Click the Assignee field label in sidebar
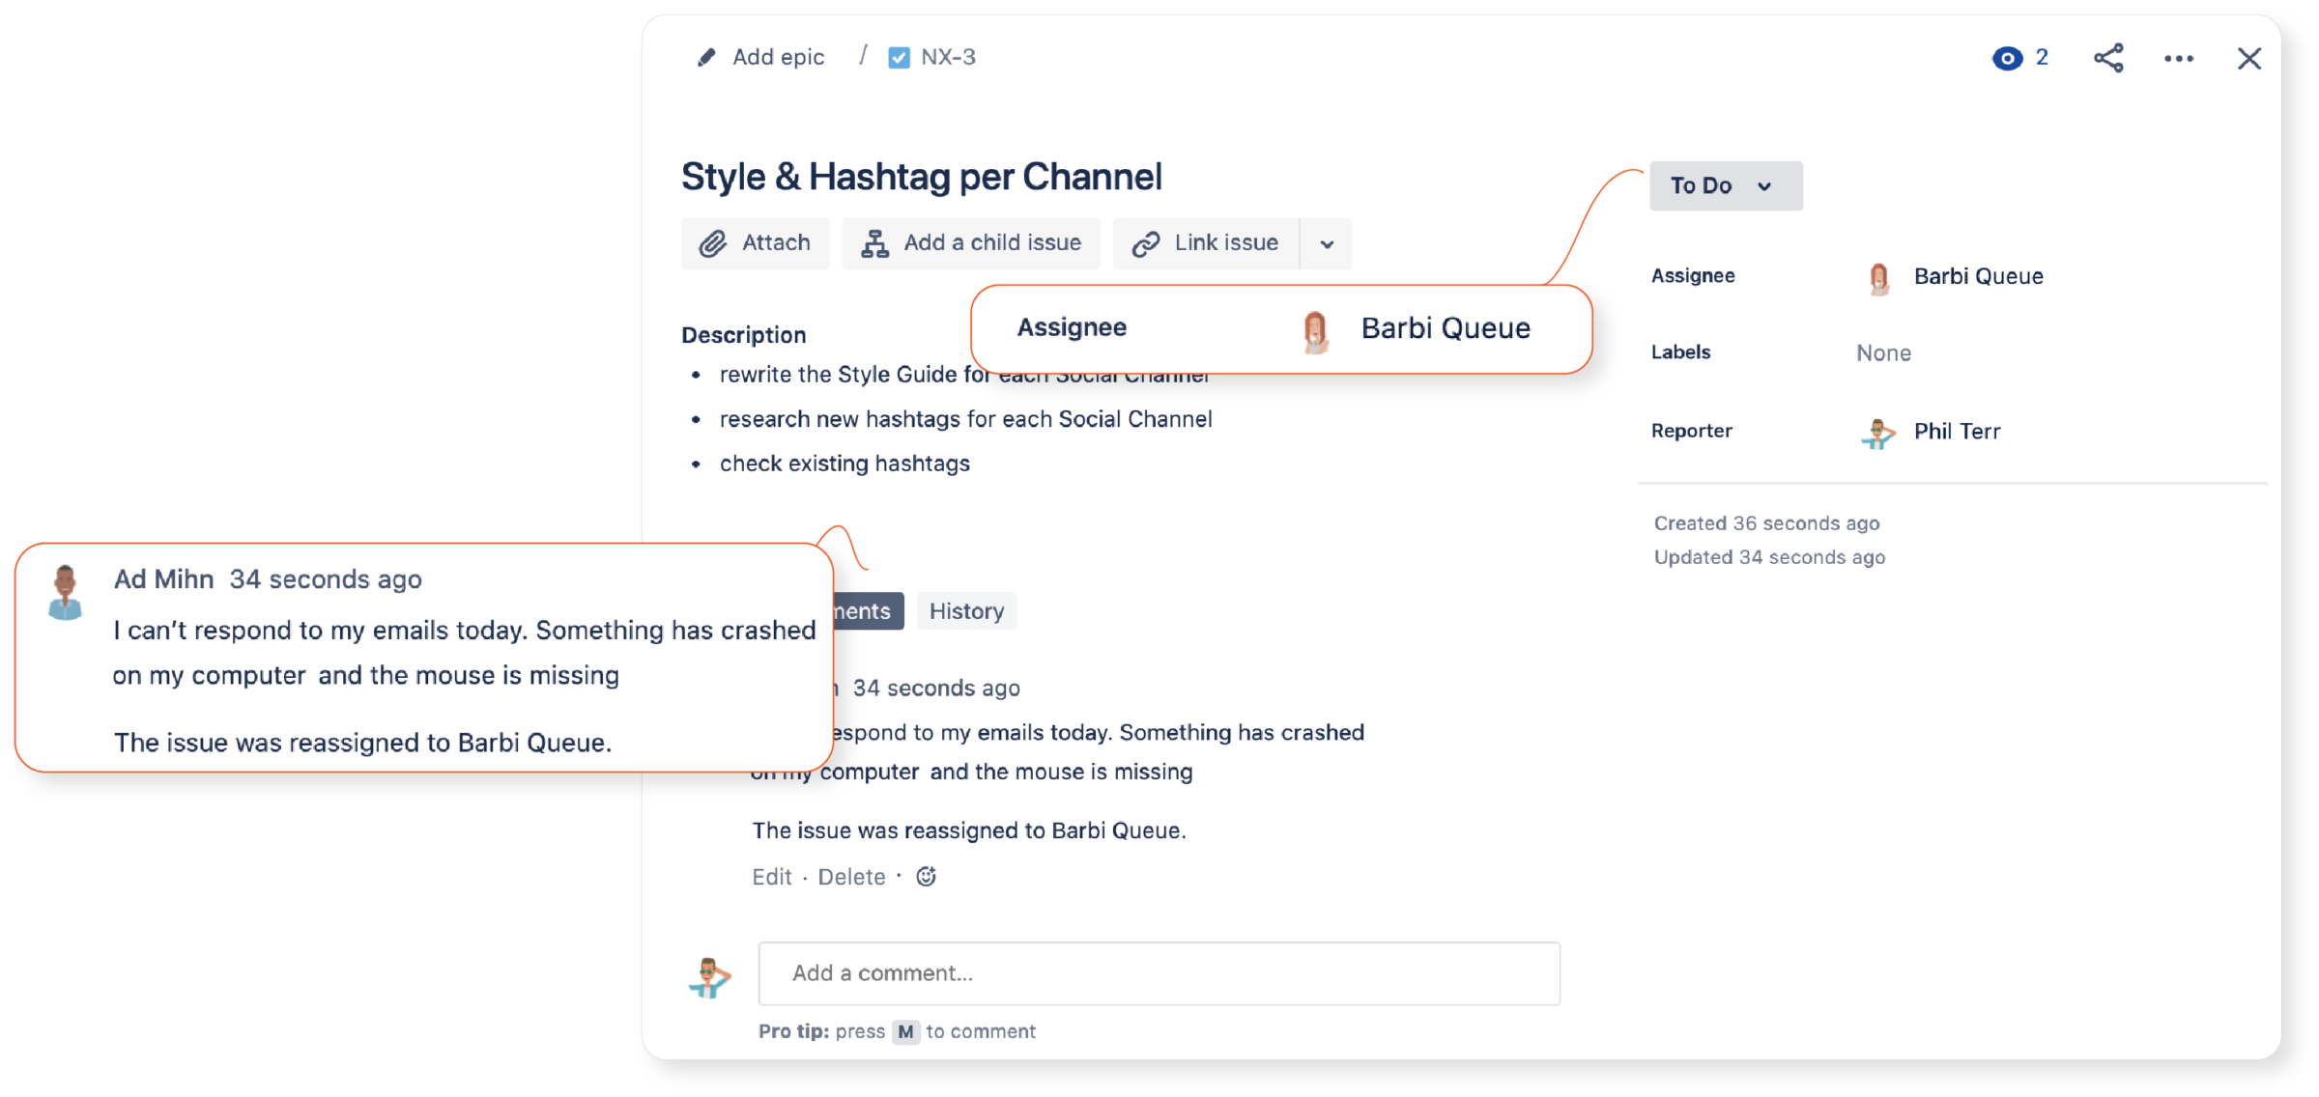Image resolution: width=2319 pixels, height=1097 pixels. (1693, 276)
